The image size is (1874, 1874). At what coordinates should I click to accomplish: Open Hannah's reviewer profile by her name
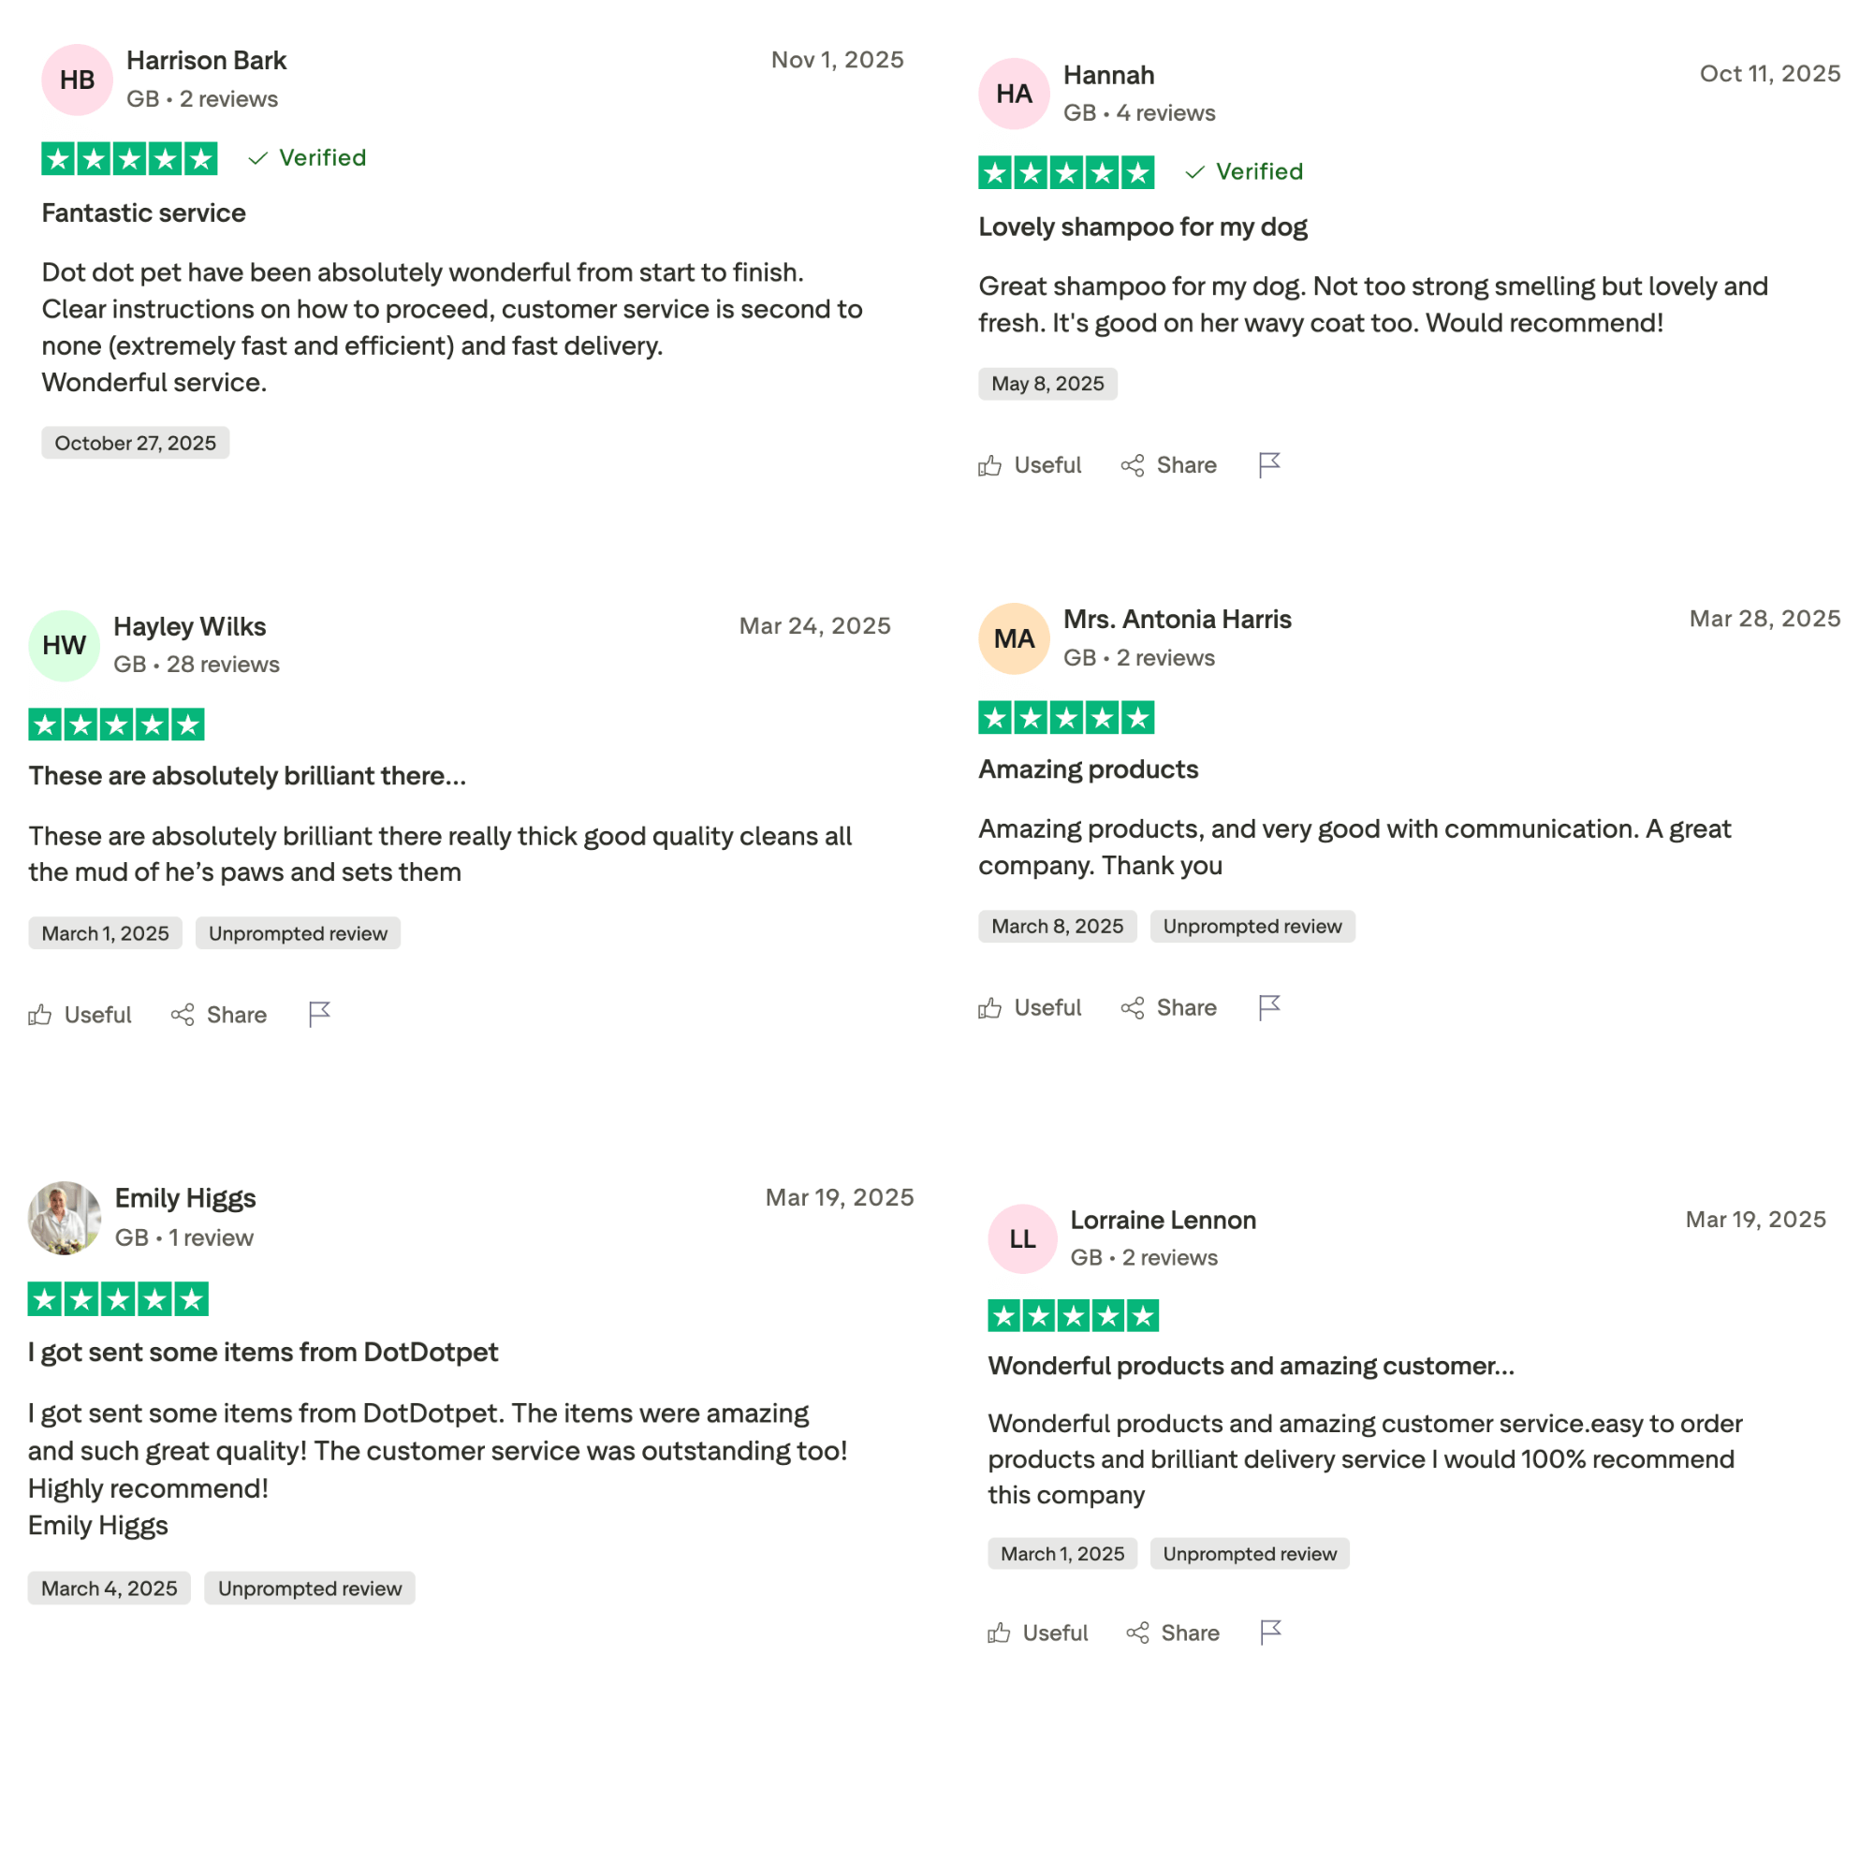pyautogui.click(x=1109, y=76)
